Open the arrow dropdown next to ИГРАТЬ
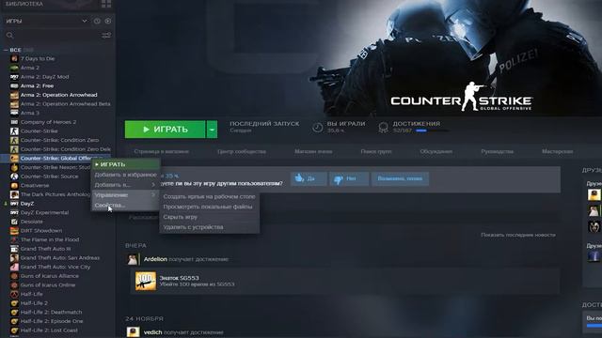The width and height of the screenshot is (602, 338). tap(212, 130)
